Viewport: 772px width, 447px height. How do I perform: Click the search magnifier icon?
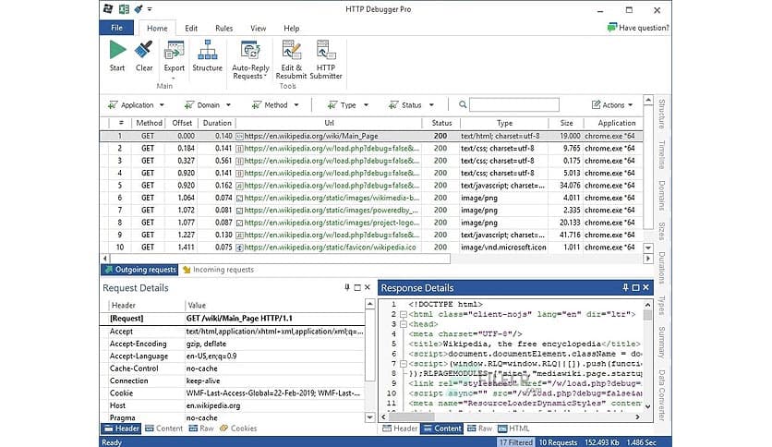[x=463, y=105]
